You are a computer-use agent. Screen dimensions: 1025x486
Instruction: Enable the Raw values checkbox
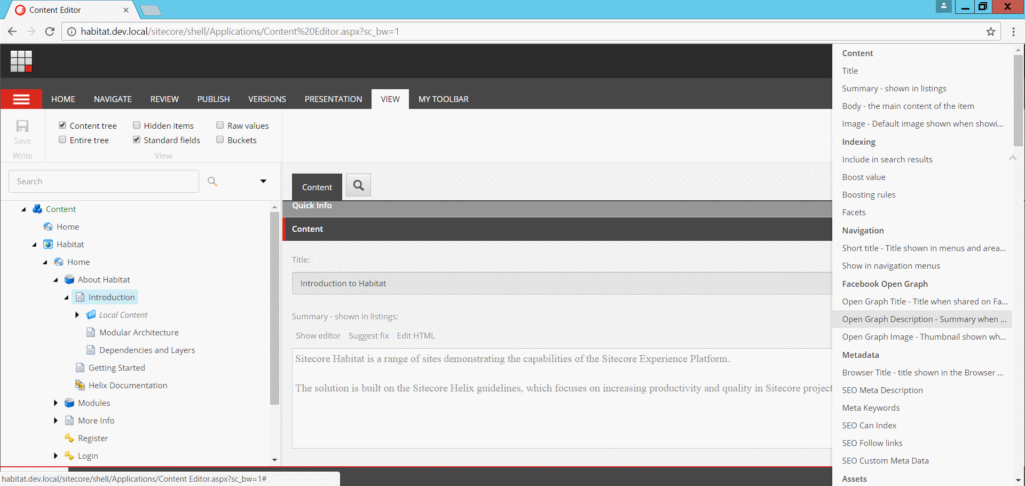click(220, 125)
